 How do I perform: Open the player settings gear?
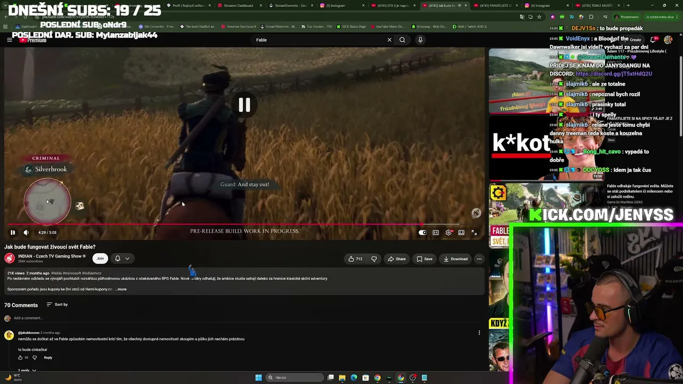[448, 233]
